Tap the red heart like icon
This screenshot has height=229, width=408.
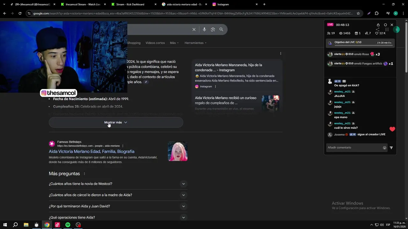[x=392, y=129]
